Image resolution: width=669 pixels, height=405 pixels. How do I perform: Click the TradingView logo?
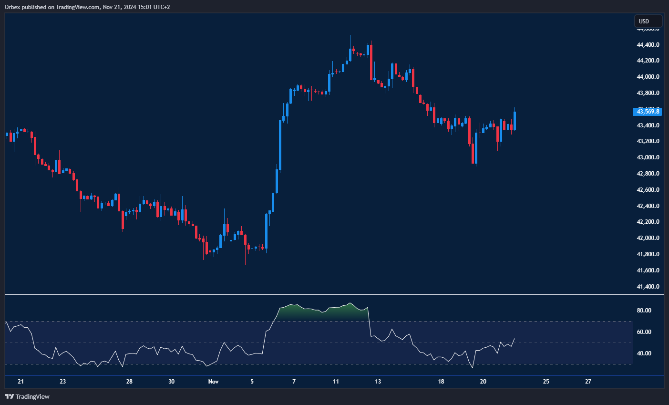[x=27, y=396]
